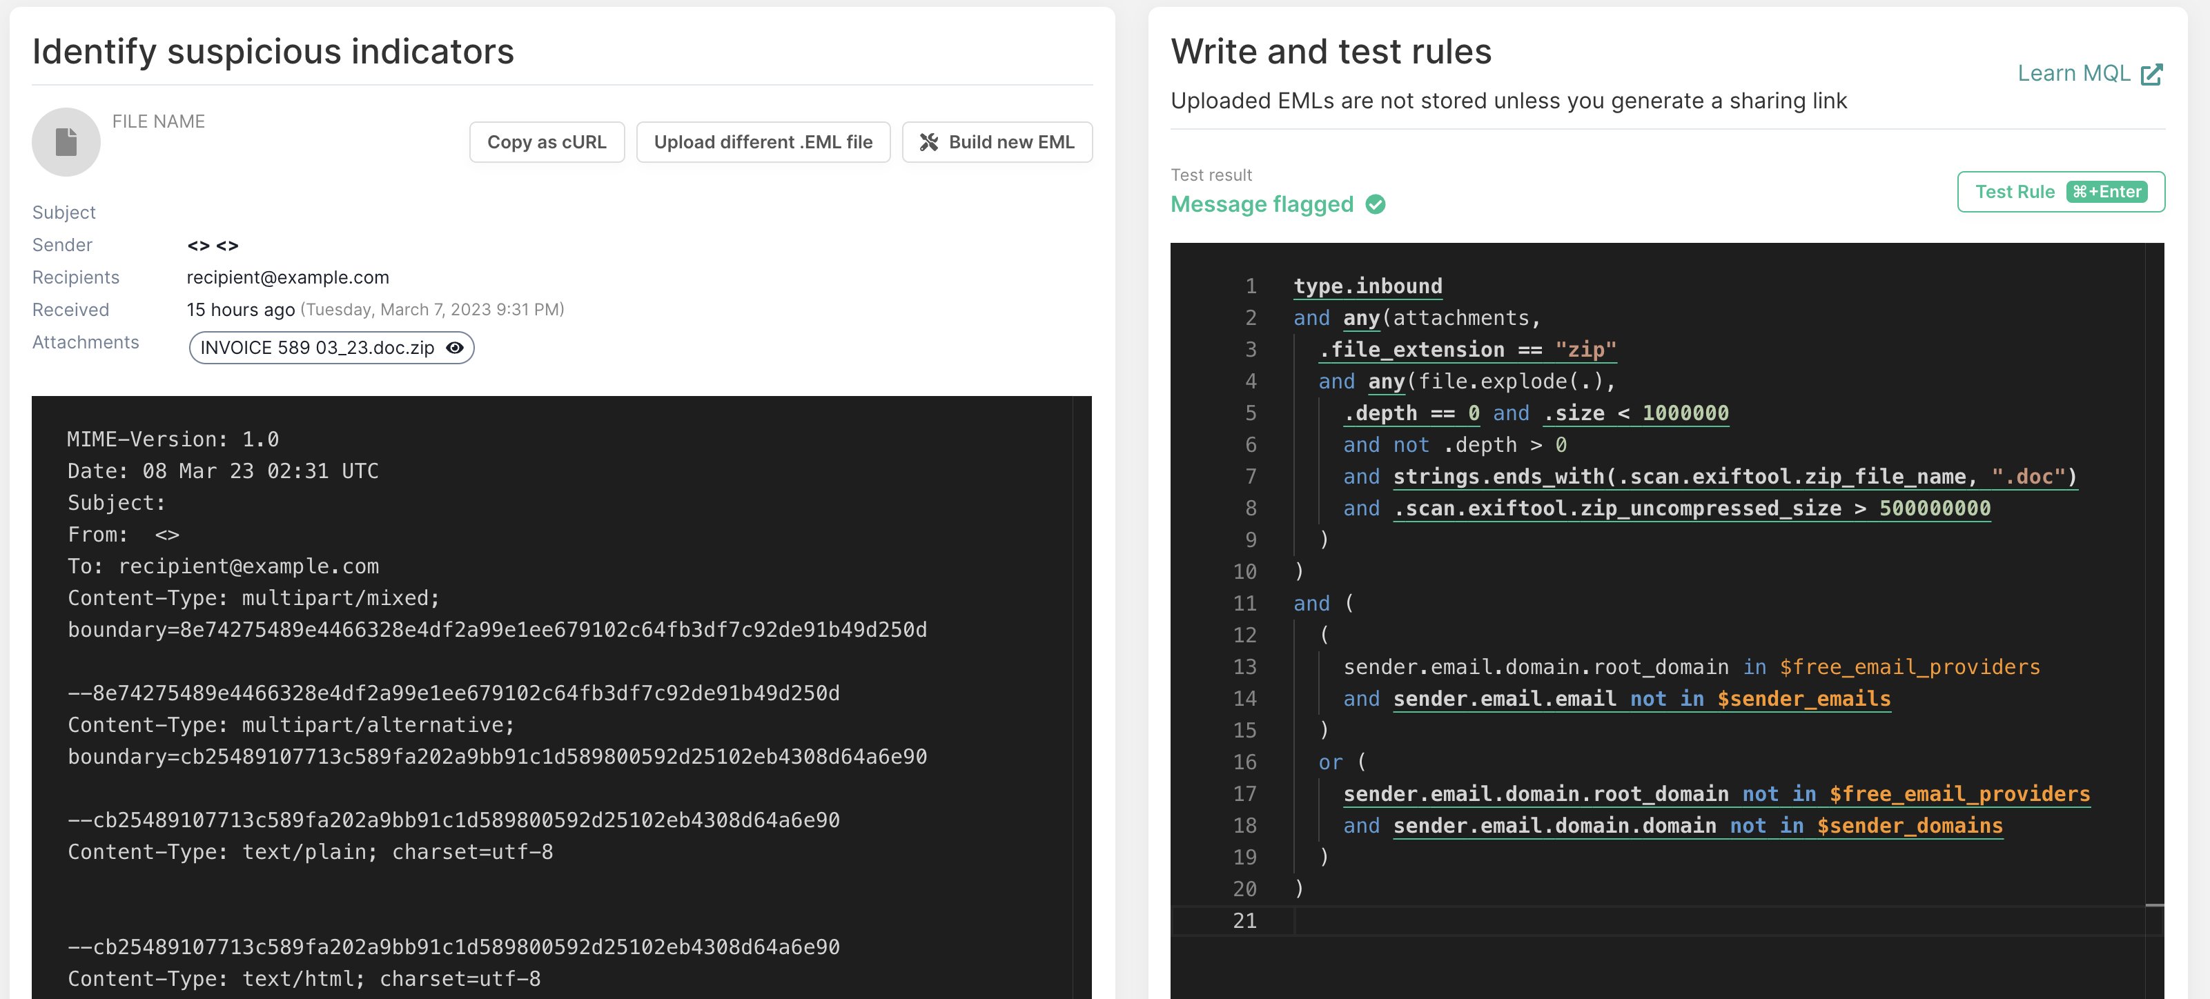Upload a different .EML file

click(x=763, y=141)
